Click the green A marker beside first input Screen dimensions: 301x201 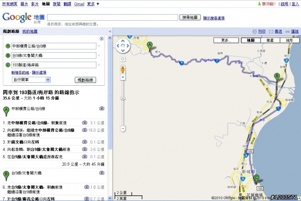pos(8,46)
